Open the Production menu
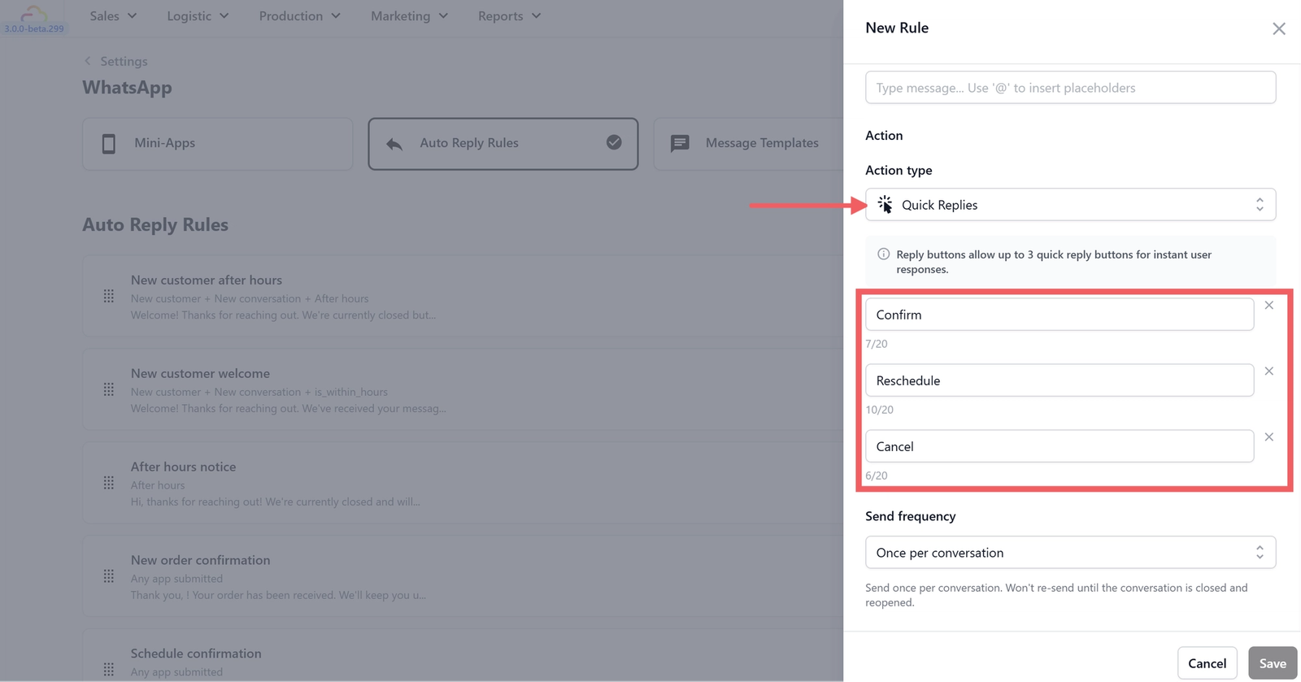 tap(299, 16)
